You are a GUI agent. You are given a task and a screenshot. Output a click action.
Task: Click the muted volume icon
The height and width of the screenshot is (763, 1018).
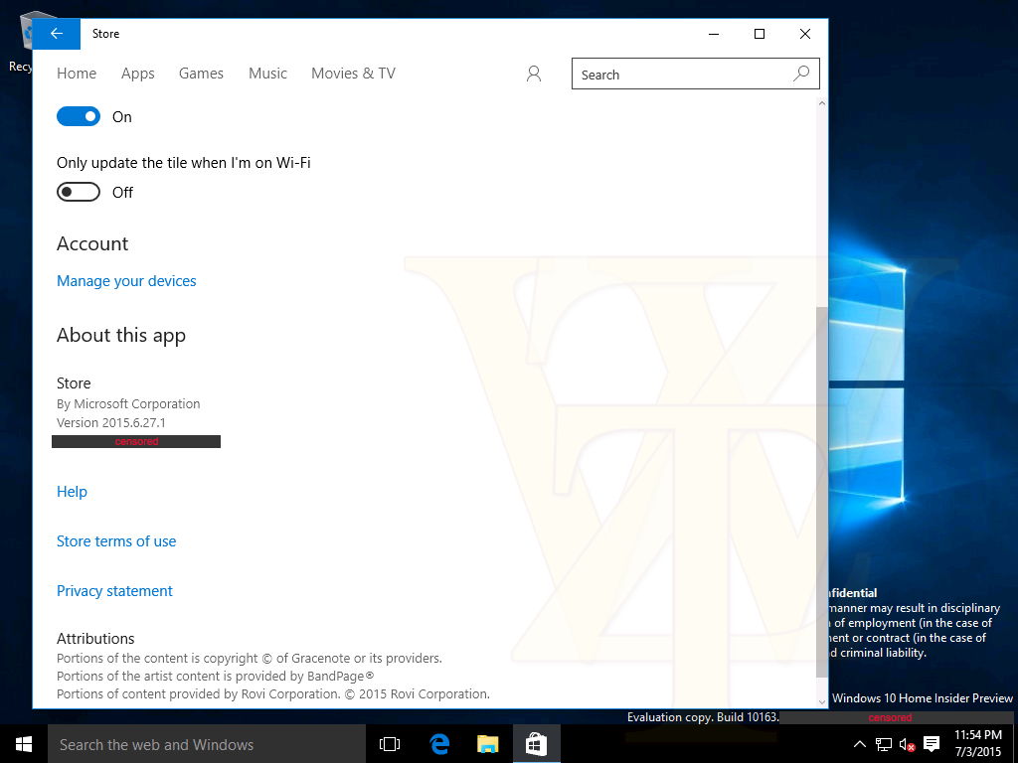point(907,744)
